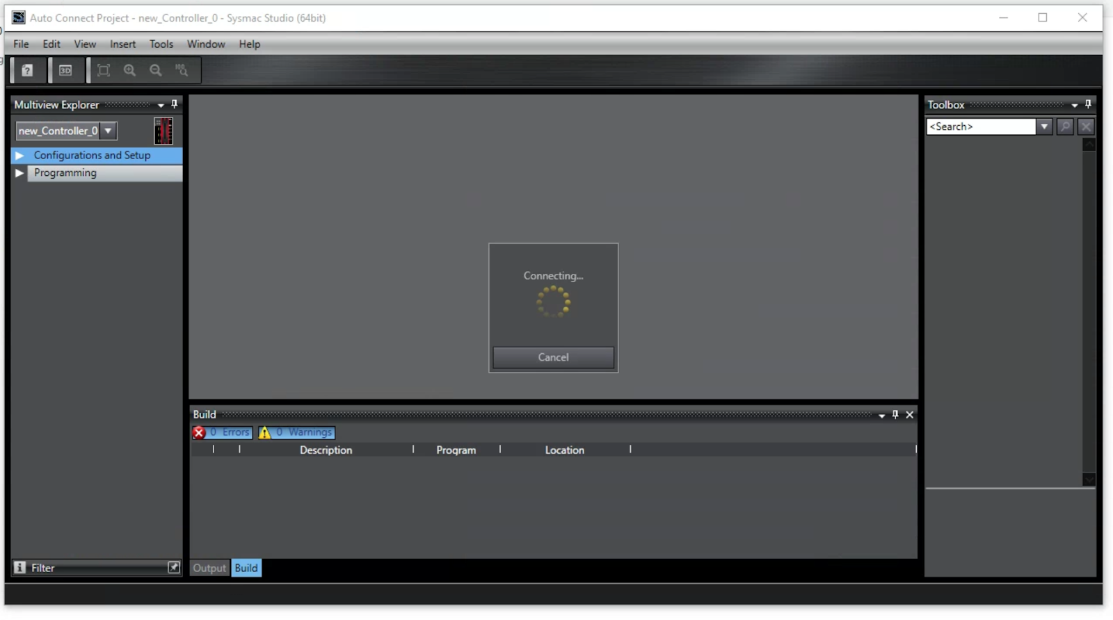Open the Help menu
1113x620 pixels.
tap(249, 44)
